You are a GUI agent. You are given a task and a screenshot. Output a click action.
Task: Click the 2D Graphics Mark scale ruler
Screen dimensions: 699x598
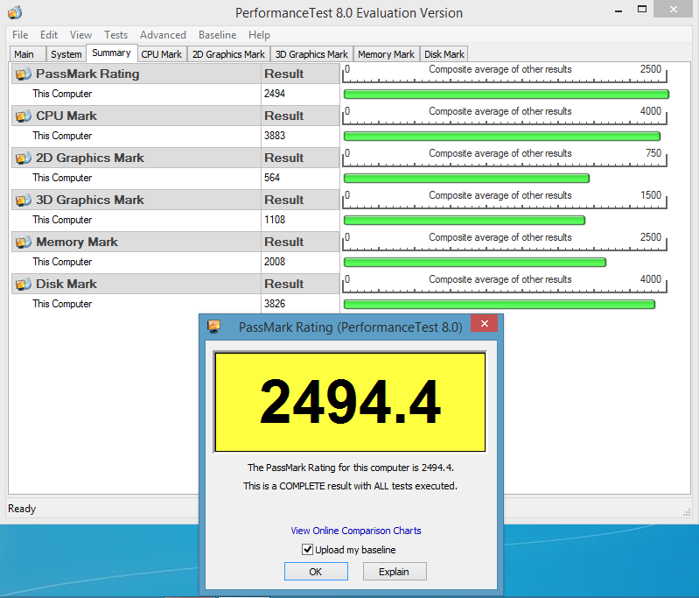click(x=505, y=158)
